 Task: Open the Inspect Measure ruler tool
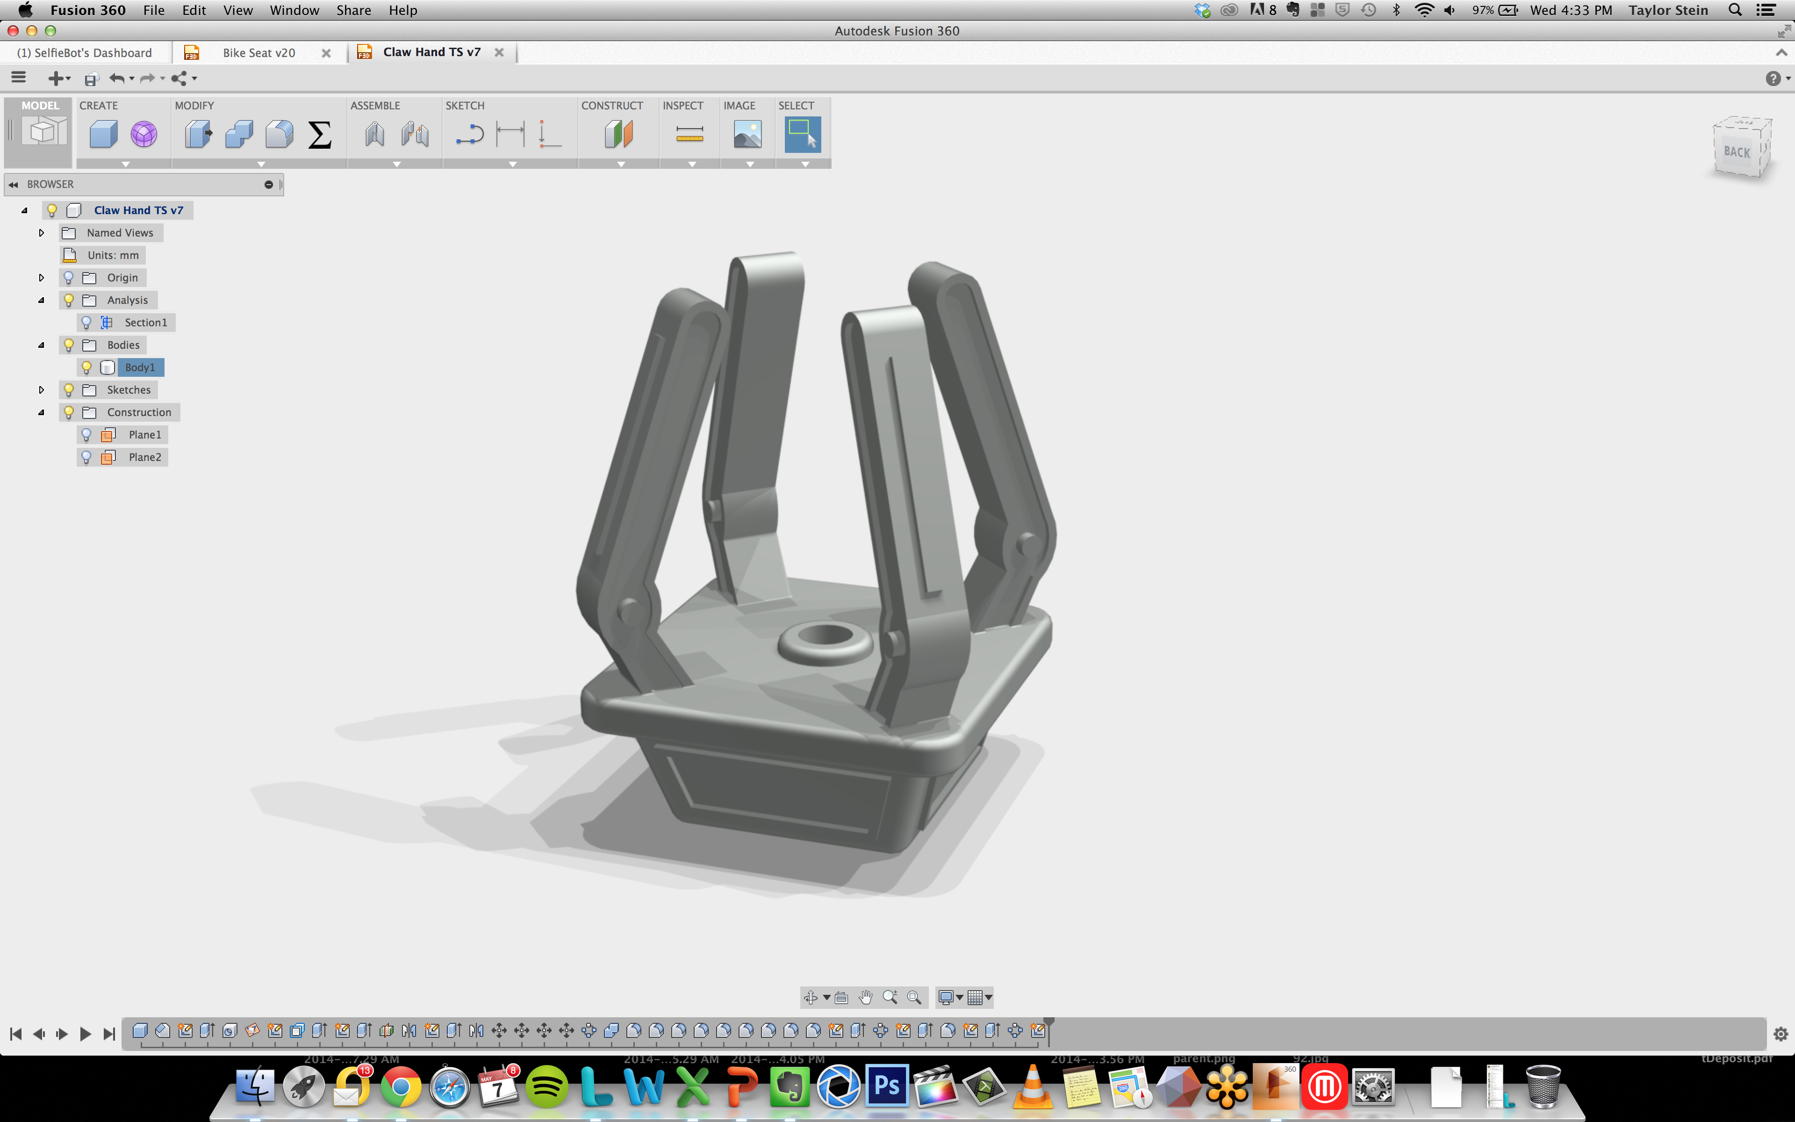pos(690,134)
